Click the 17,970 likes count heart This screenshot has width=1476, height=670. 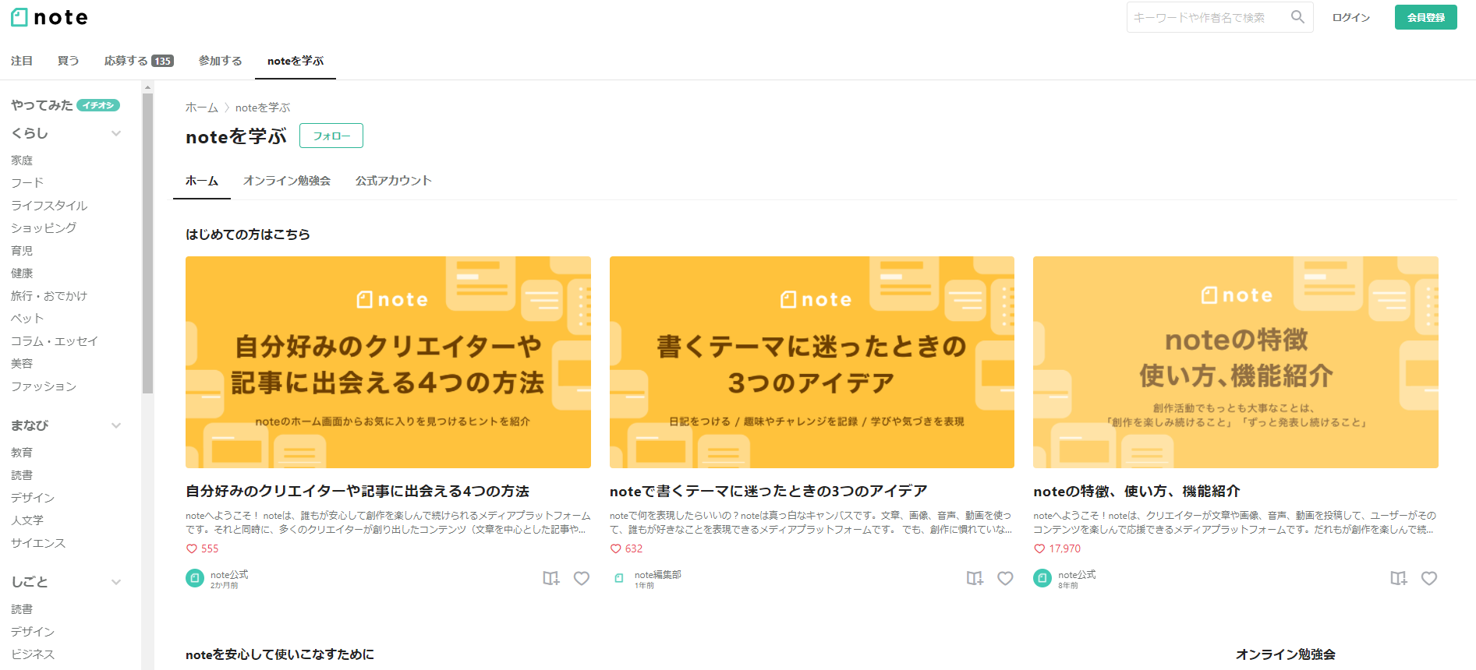coord(1039,548)
